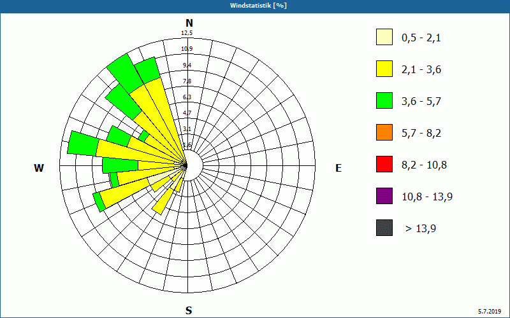Viewport: 510px width, 318px height.
Task: Click the N compass label
Action: 189,23
